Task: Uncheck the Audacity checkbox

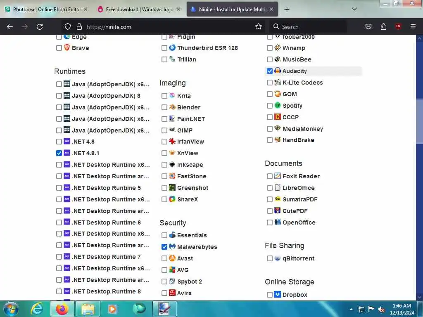Action: tap(269, 71)
